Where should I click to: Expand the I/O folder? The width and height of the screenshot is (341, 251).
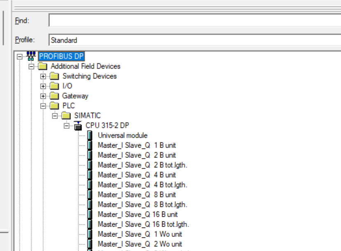[x=43, y=86]
